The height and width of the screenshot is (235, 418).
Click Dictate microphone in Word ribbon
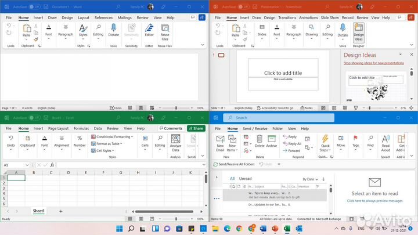(x=113, y=30)
